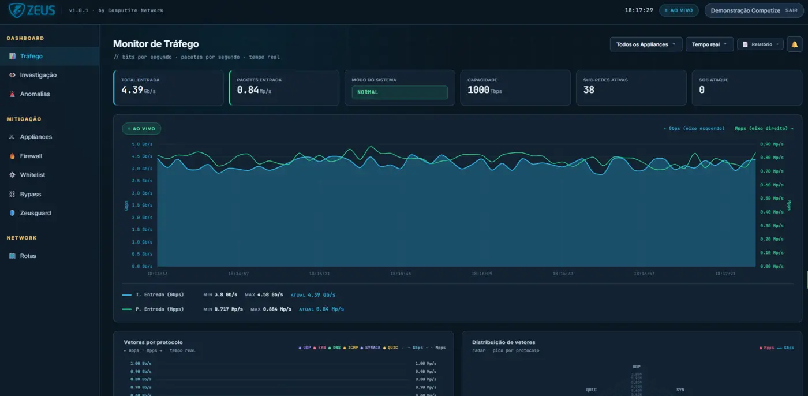Image resolution: width=808 pixels, height=396 pixels.
Task: Click the 18:15:21 time axis marker
Action: [x=319, y=274]
